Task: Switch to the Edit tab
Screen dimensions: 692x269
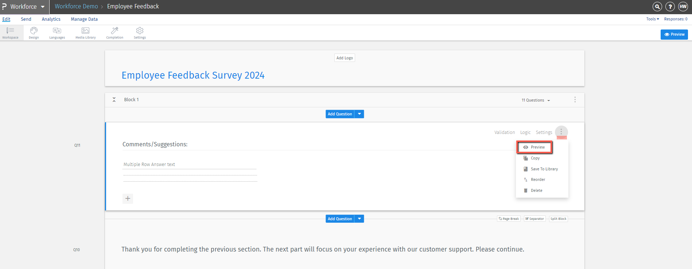Action: 7,19
